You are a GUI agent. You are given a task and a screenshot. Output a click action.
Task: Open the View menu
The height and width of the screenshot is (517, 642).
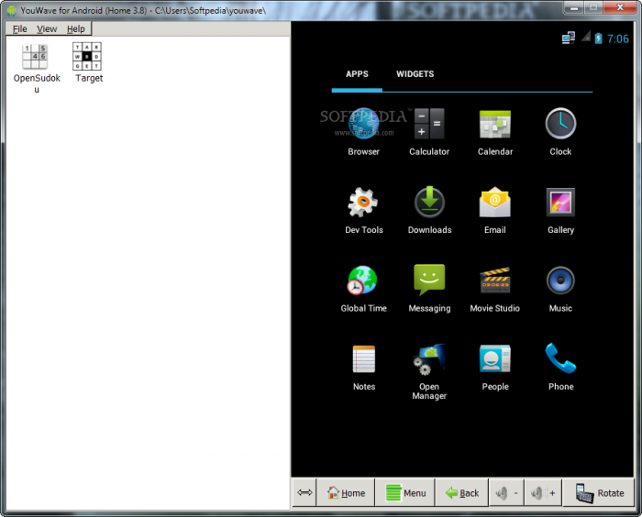coord(47,29)
